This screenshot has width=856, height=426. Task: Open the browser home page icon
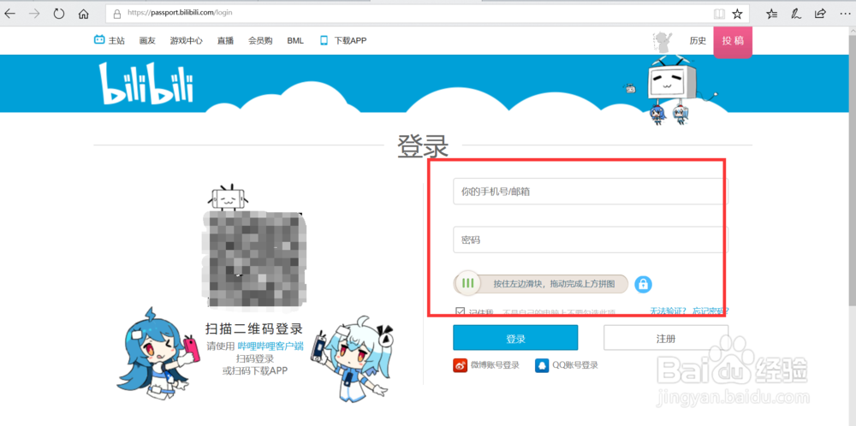click(x=84, y=14)
